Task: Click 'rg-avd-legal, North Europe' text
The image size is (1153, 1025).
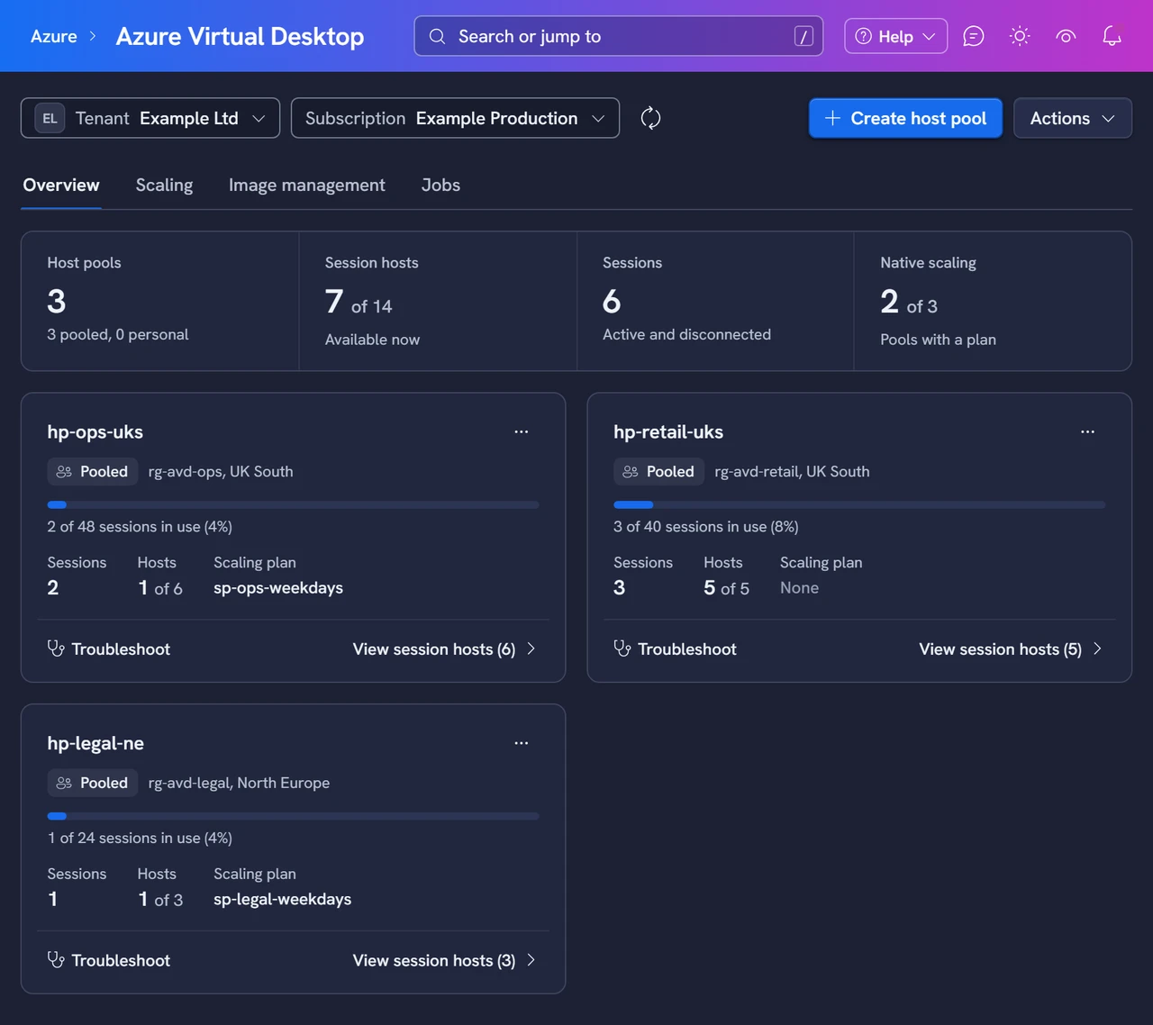Action: [x=239, y=783]
